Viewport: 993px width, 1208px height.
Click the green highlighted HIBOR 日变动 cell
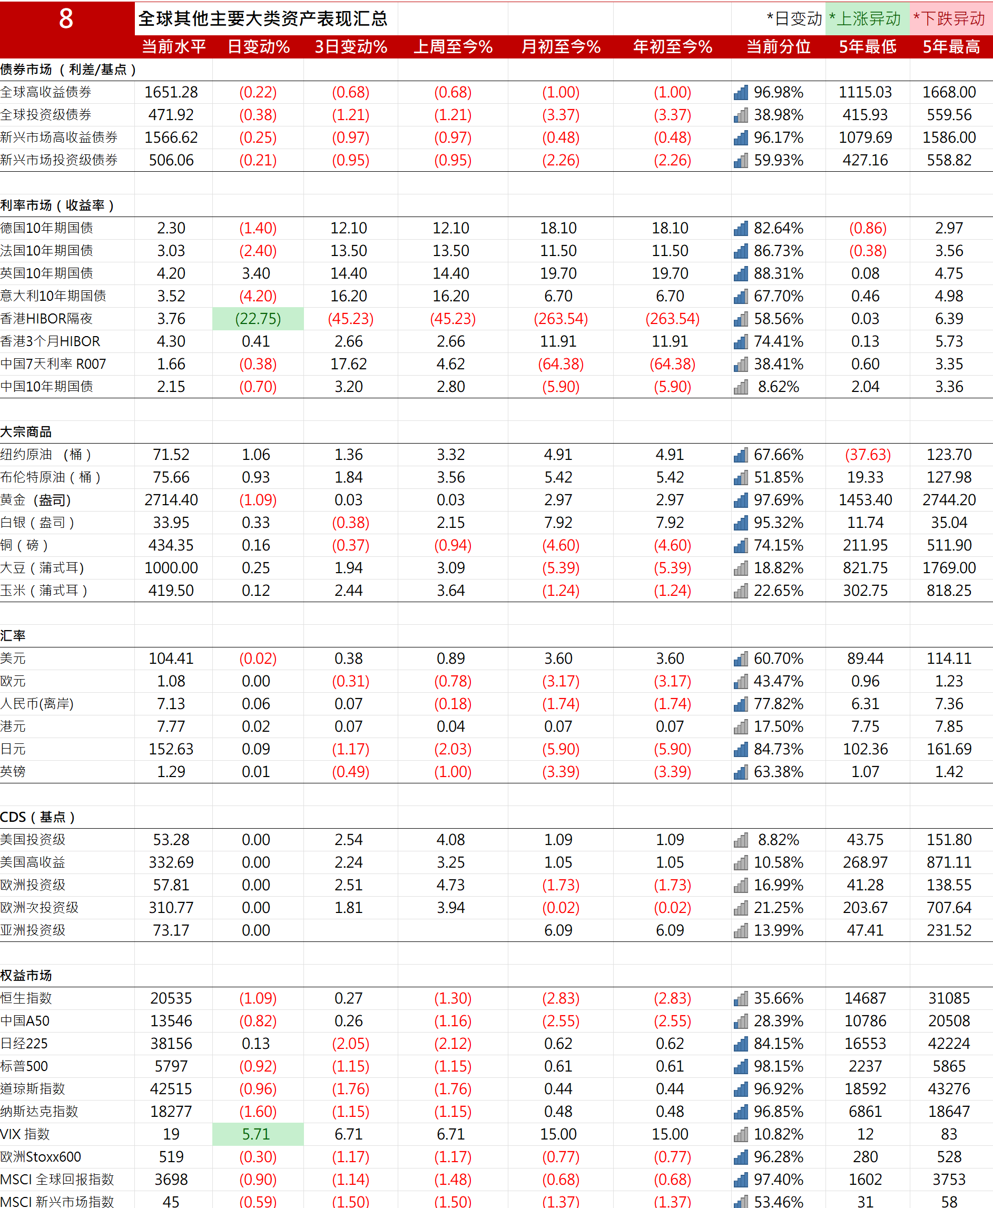(258, 319)
